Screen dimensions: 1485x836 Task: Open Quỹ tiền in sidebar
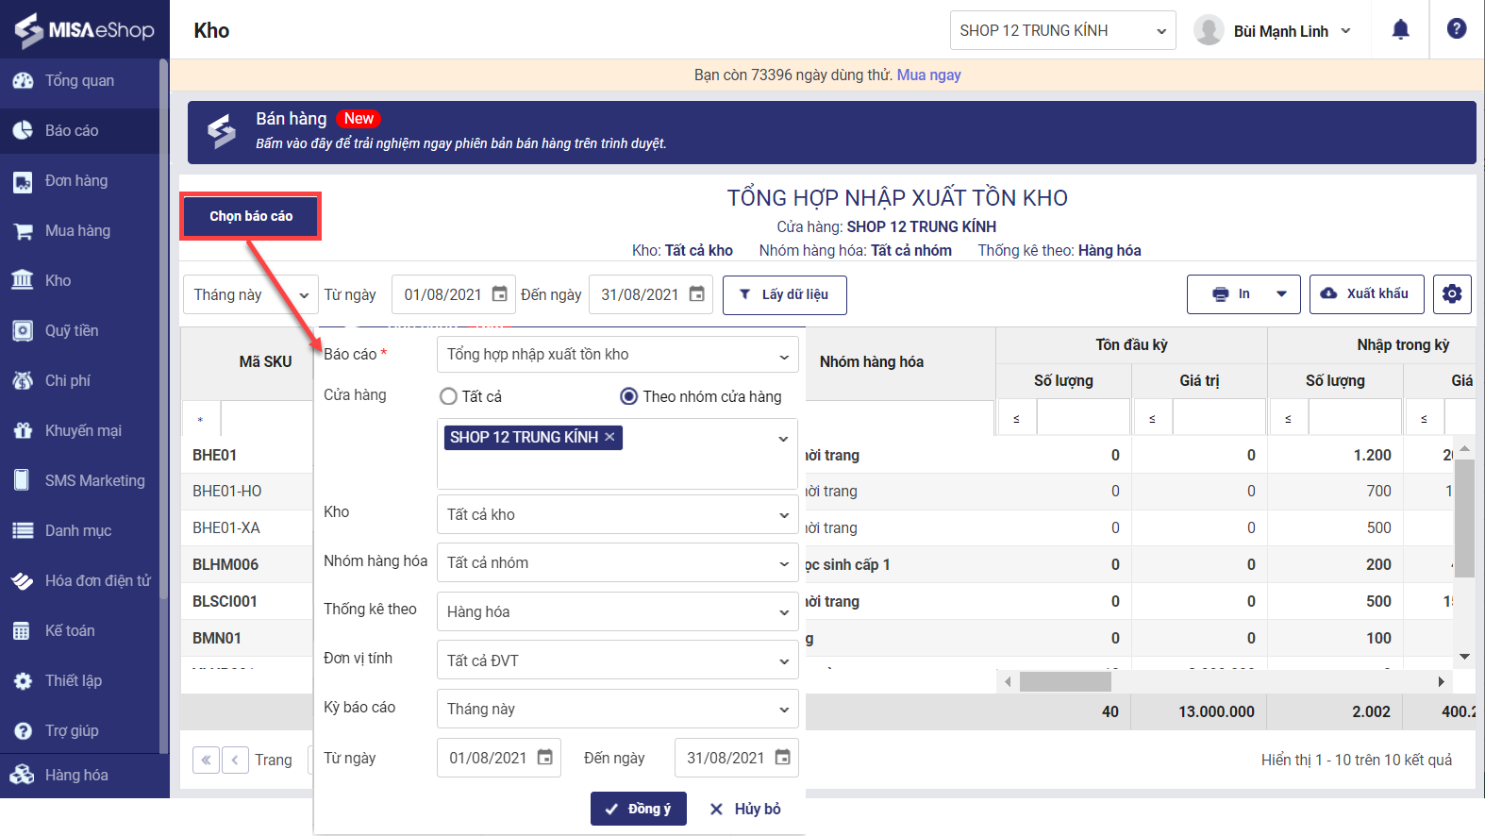tap(79, 330)
